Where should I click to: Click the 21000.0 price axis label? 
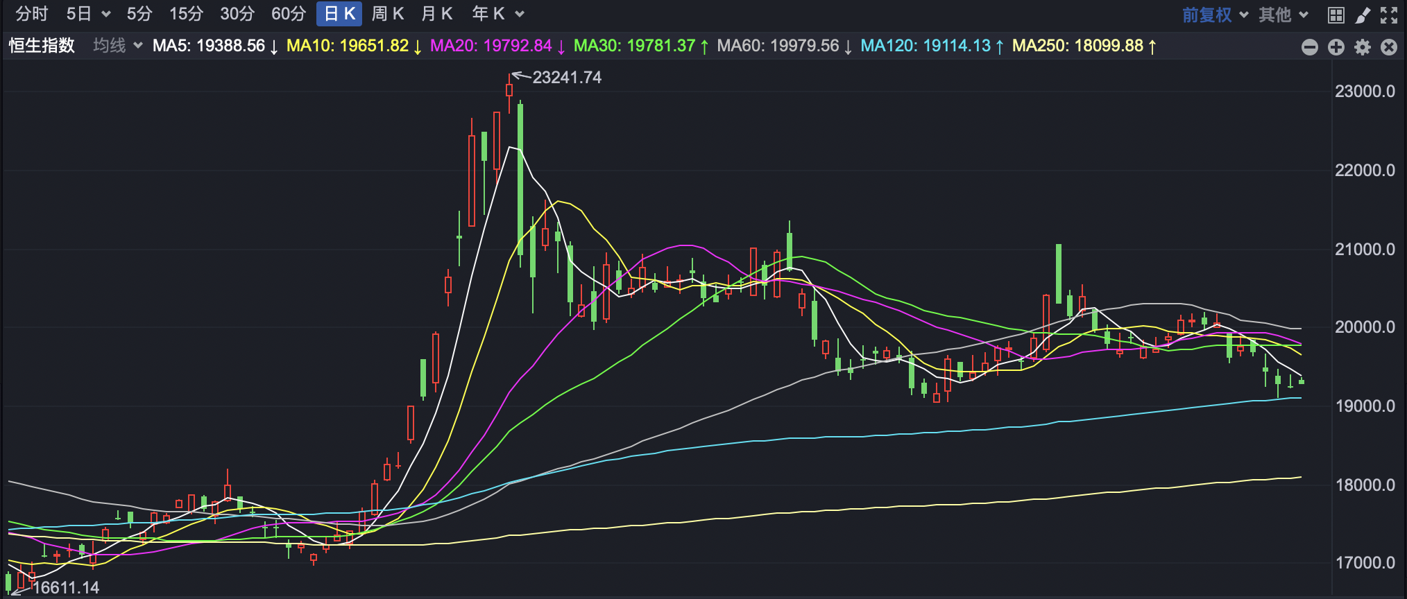1365,249
